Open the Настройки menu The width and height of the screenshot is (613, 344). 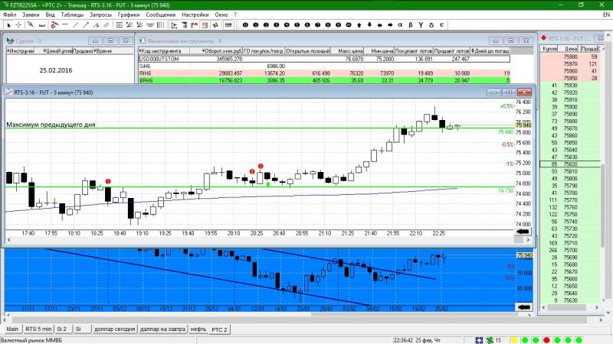tap(195, 15)
